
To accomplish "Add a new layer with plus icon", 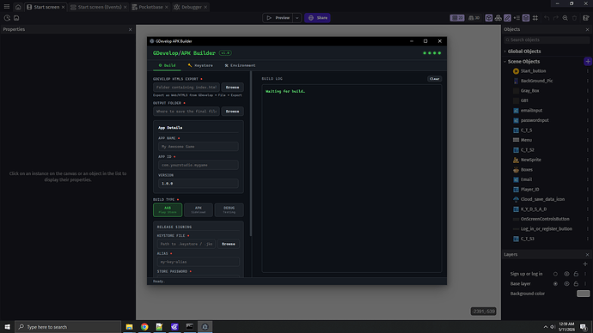I will point(585,263).
